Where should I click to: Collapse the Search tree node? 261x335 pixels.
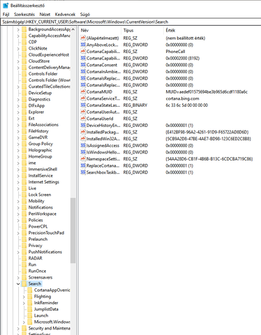tap(18, 284)
